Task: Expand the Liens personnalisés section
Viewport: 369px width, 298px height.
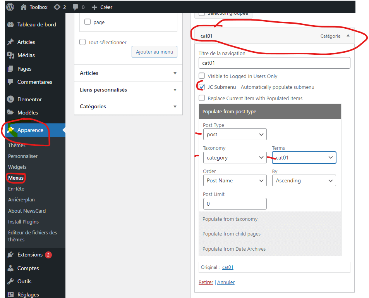Action: [128, 90]
